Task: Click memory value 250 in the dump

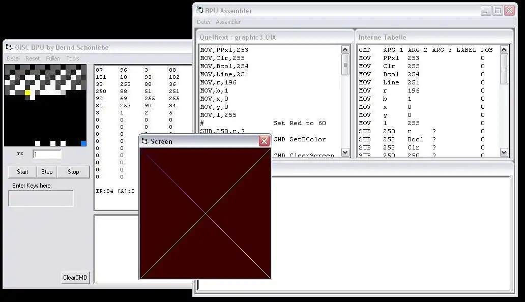Action: (x=101, y=92)
